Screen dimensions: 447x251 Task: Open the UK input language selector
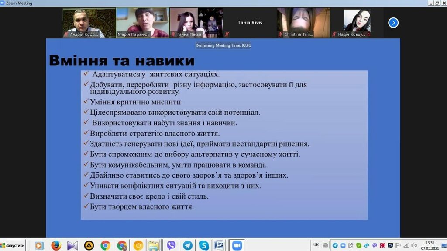tap(316, 245)
